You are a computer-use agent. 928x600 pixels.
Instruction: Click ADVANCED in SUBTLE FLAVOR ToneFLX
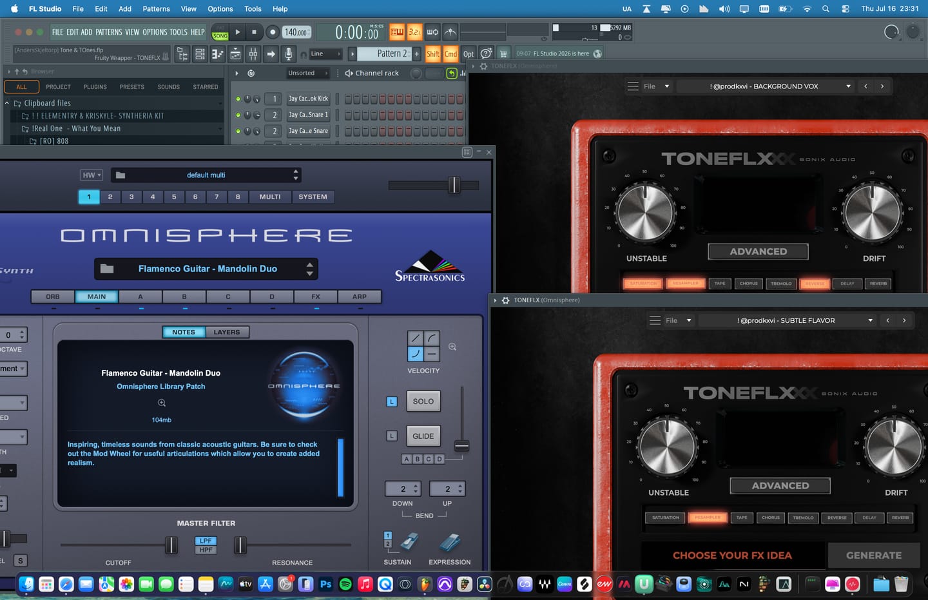[780, 486]
